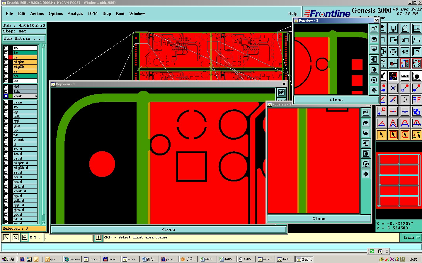Toggle the checkbox for layer cvia
This screenshot has width=422, height=263.
[6, 102]
